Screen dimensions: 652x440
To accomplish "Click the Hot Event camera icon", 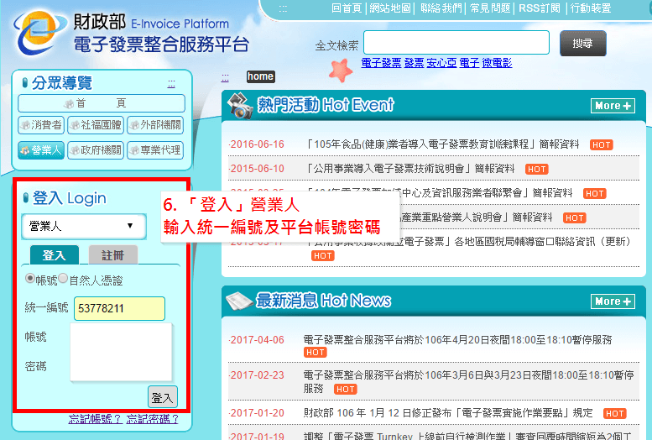I will point(240,105).
